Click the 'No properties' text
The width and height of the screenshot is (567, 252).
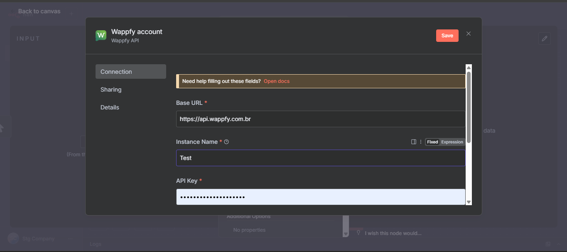pyautogui.click(x=249, y=230)
